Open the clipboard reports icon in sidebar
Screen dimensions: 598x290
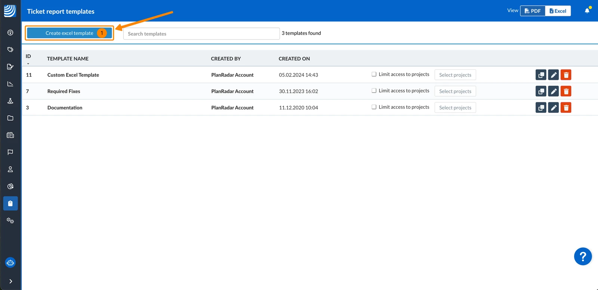click(10, 203)
